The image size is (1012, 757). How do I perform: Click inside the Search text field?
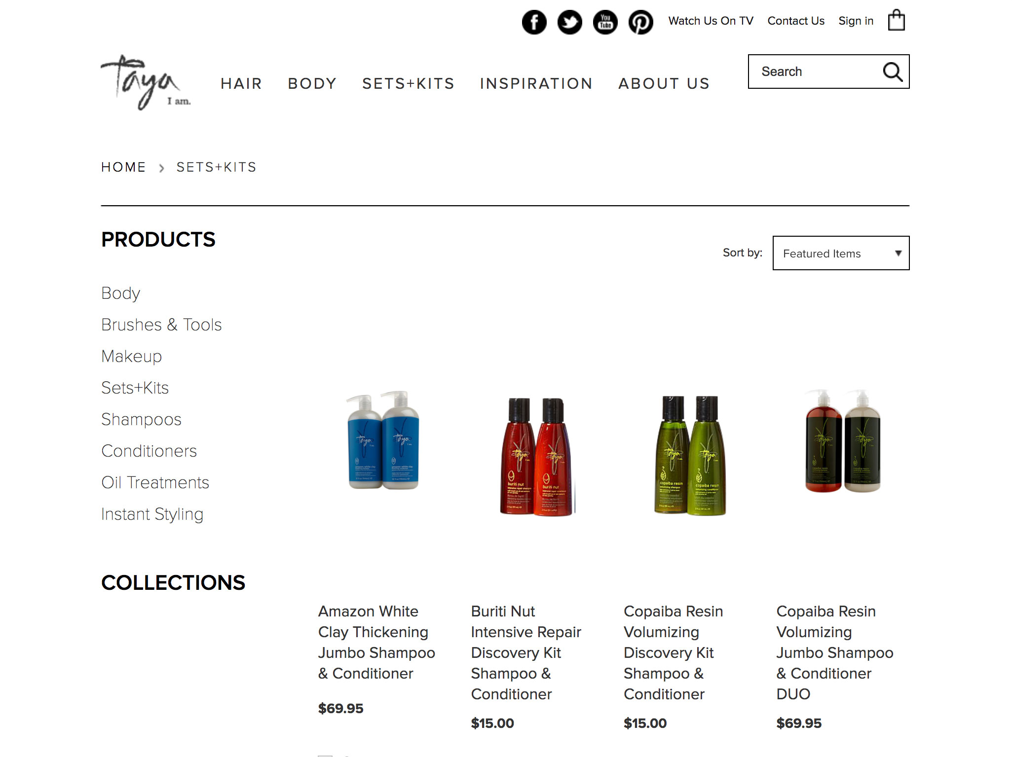pyautogui.click(x=814, y=72)
